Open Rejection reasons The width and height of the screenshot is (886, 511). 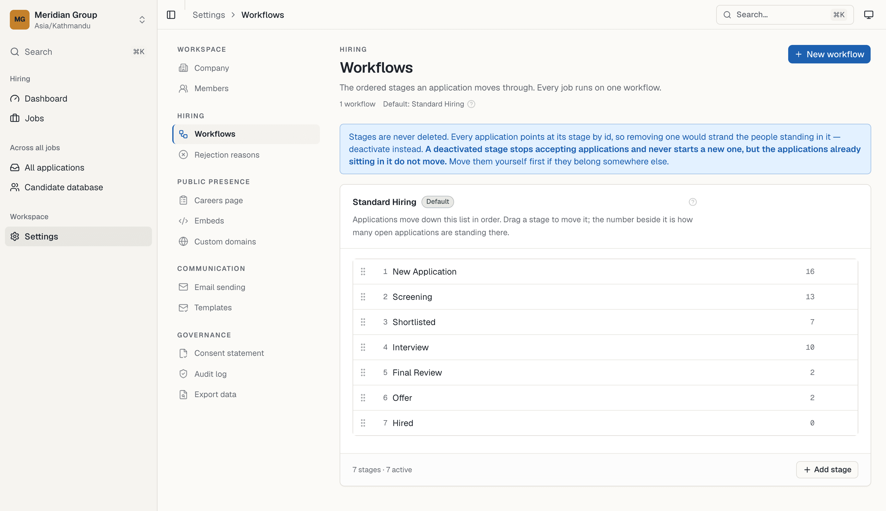[246, 155]
